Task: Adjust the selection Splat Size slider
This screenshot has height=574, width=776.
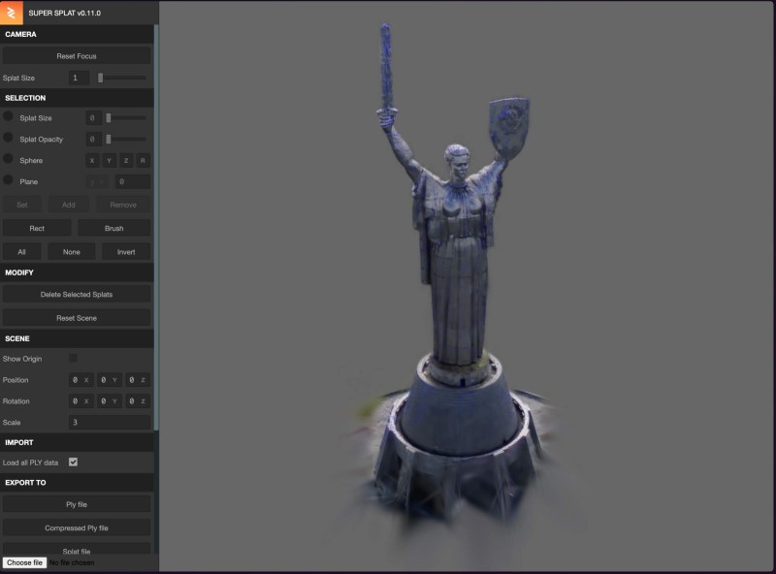Action: pos(126,117)
